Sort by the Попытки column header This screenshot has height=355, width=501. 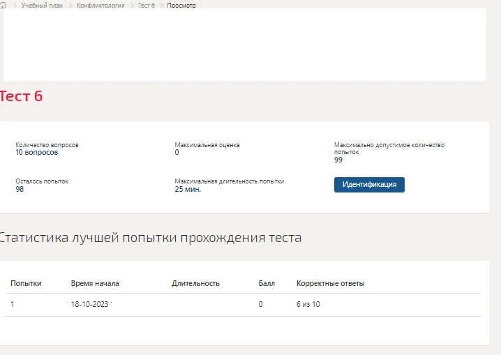pyautogui.click(x=26, y=283)
